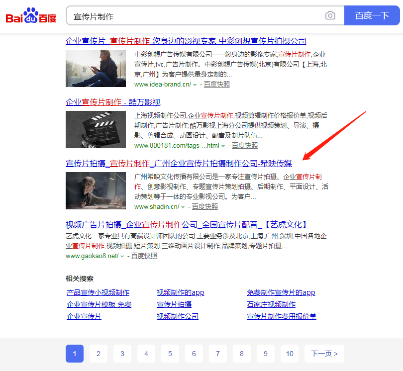Go to results page 5
The height and width of the screenshot is (371, 403).
click(170, 354)
